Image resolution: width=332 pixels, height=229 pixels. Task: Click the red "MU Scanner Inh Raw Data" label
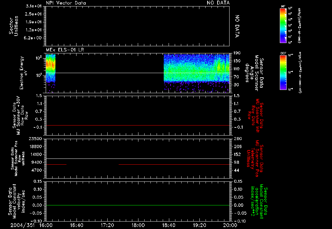(x=255, y=115)
